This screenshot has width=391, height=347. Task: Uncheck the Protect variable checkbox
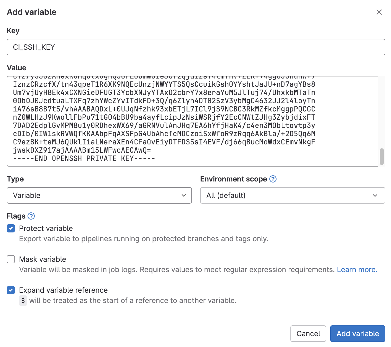tap(11, 228)
